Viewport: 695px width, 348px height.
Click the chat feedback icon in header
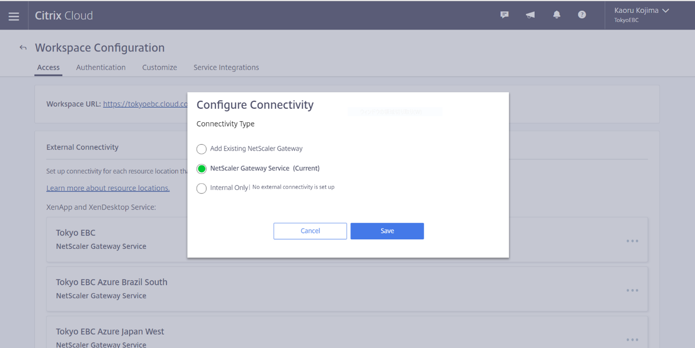(x=504, y=15)
